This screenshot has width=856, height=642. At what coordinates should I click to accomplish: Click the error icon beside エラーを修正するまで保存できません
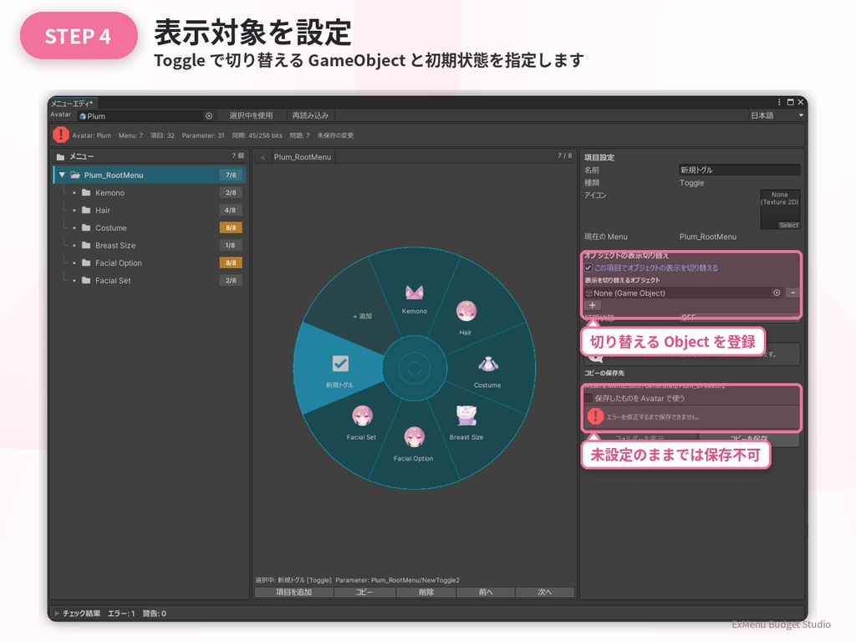tap(595, 416)
